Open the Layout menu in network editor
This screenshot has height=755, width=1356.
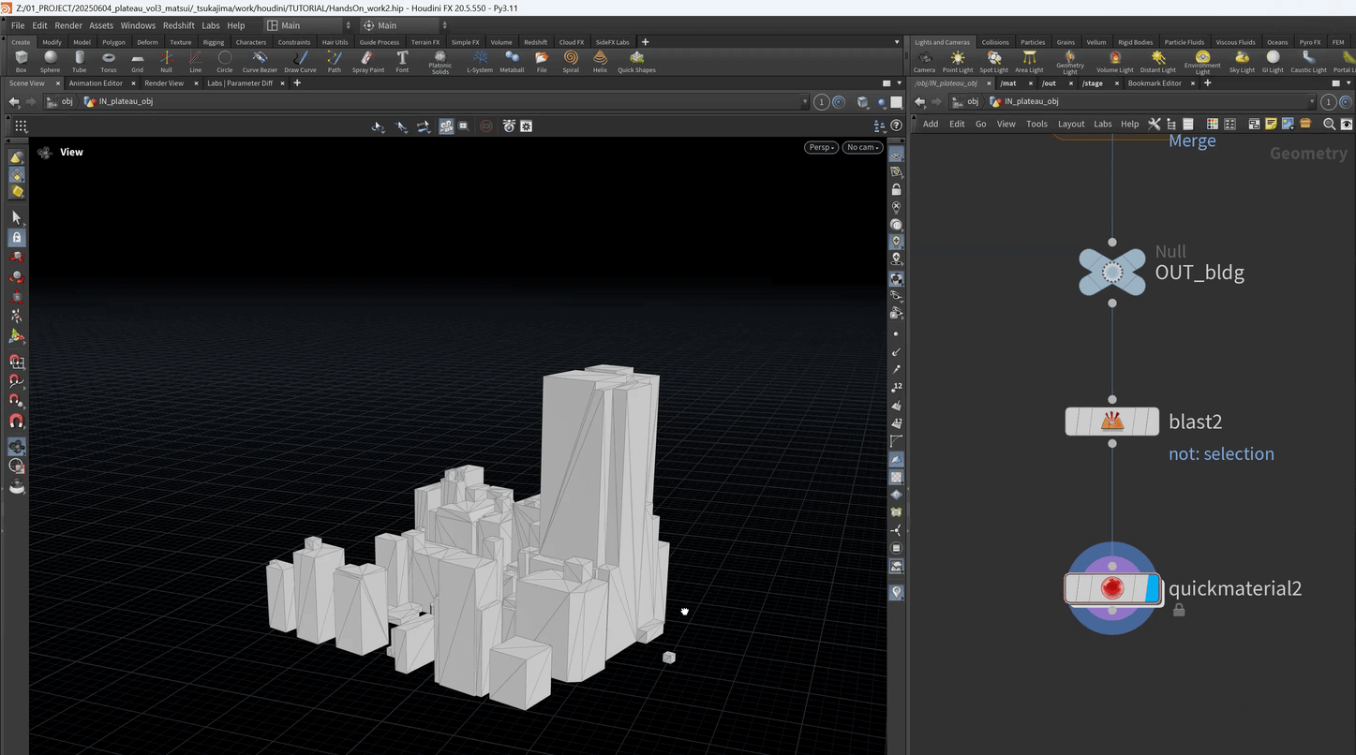[x=1070, y=124]
